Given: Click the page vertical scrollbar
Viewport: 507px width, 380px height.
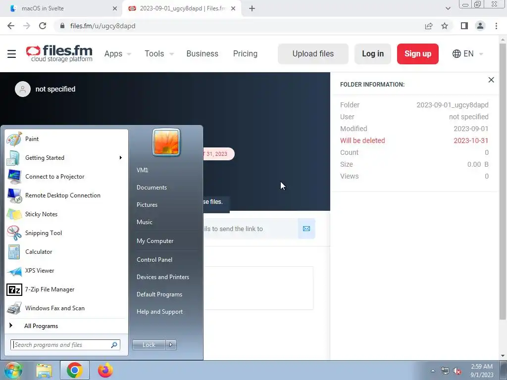Looking at the screenshot, I should click(x=503, y=181).
